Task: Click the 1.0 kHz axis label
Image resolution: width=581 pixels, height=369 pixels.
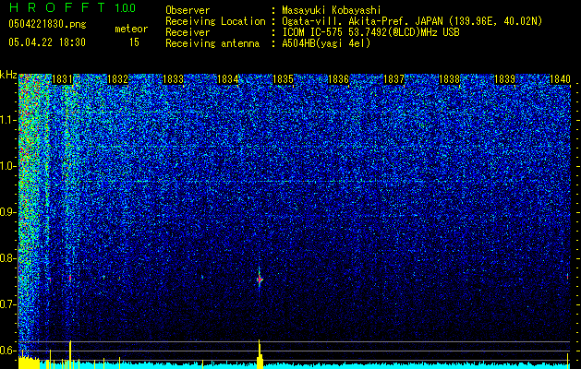Action: point(8,166)
